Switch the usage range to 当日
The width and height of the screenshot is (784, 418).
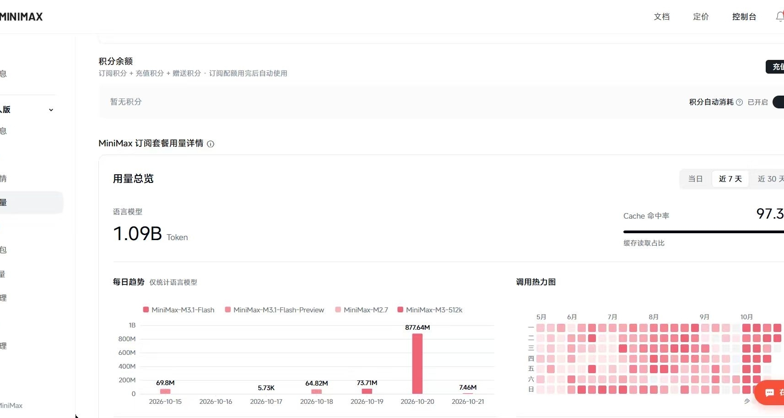click(695, 179)
